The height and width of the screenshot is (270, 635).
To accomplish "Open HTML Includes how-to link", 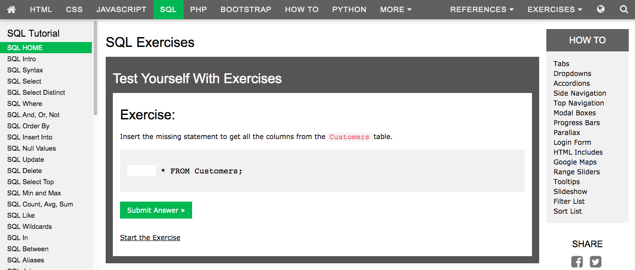I will coord(578,152).
